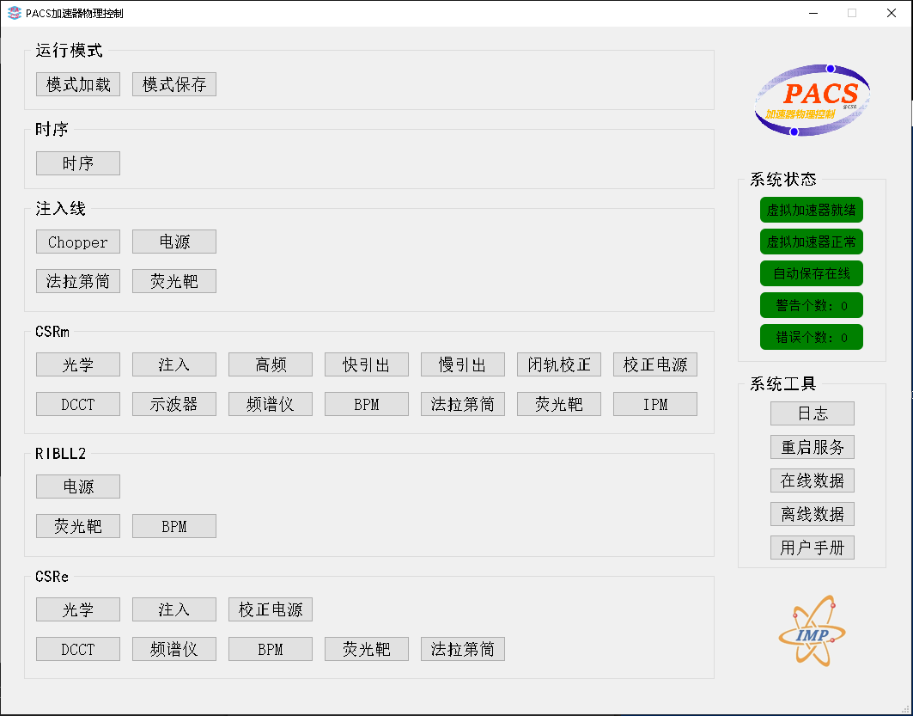Click the 闭轨校正 button
The height and width of the screenshot is (716, 913).
click(x=559, y=364)
